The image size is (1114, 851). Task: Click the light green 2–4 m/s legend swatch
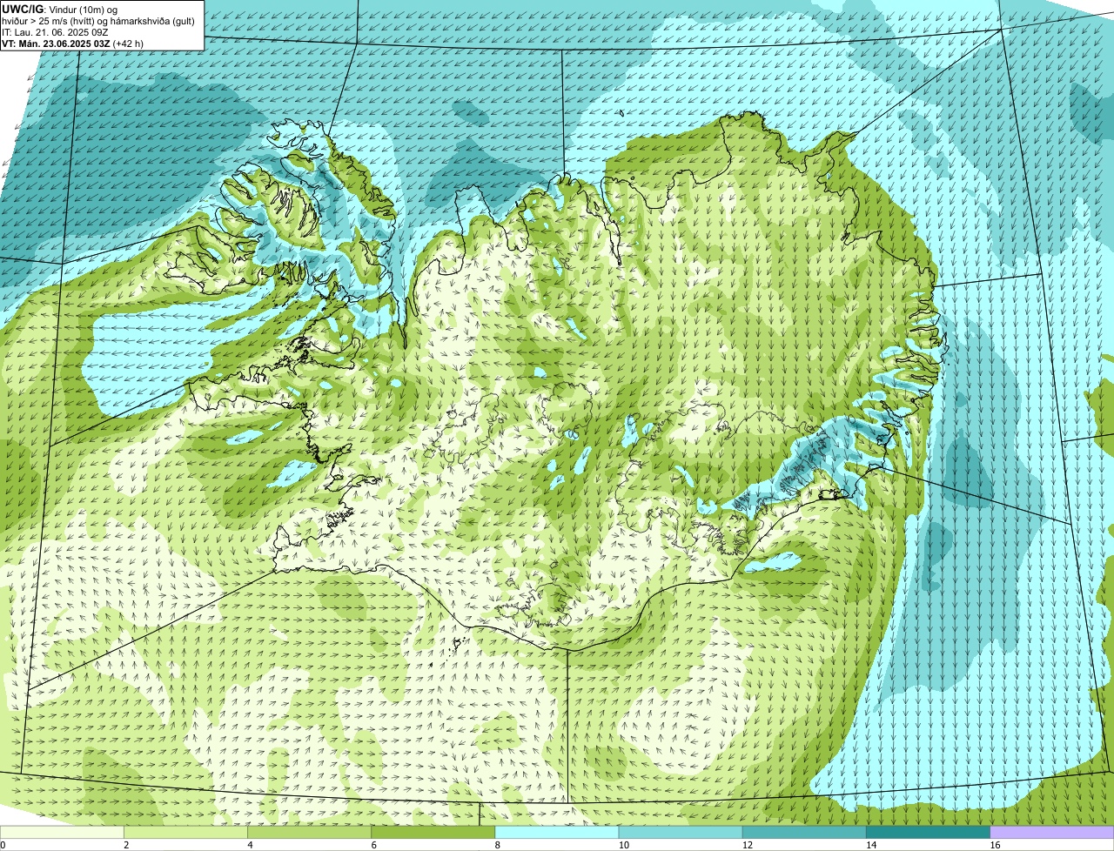[x=185, y=833]
